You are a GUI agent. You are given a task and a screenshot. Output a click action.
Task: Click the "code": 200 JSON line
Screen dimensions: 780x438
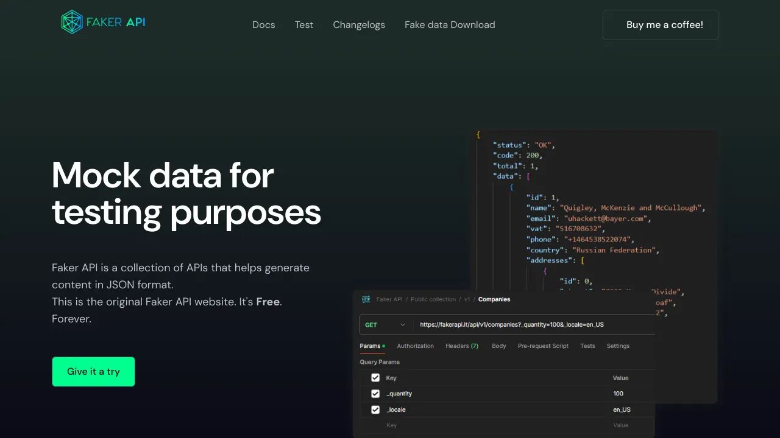(517, 155)
